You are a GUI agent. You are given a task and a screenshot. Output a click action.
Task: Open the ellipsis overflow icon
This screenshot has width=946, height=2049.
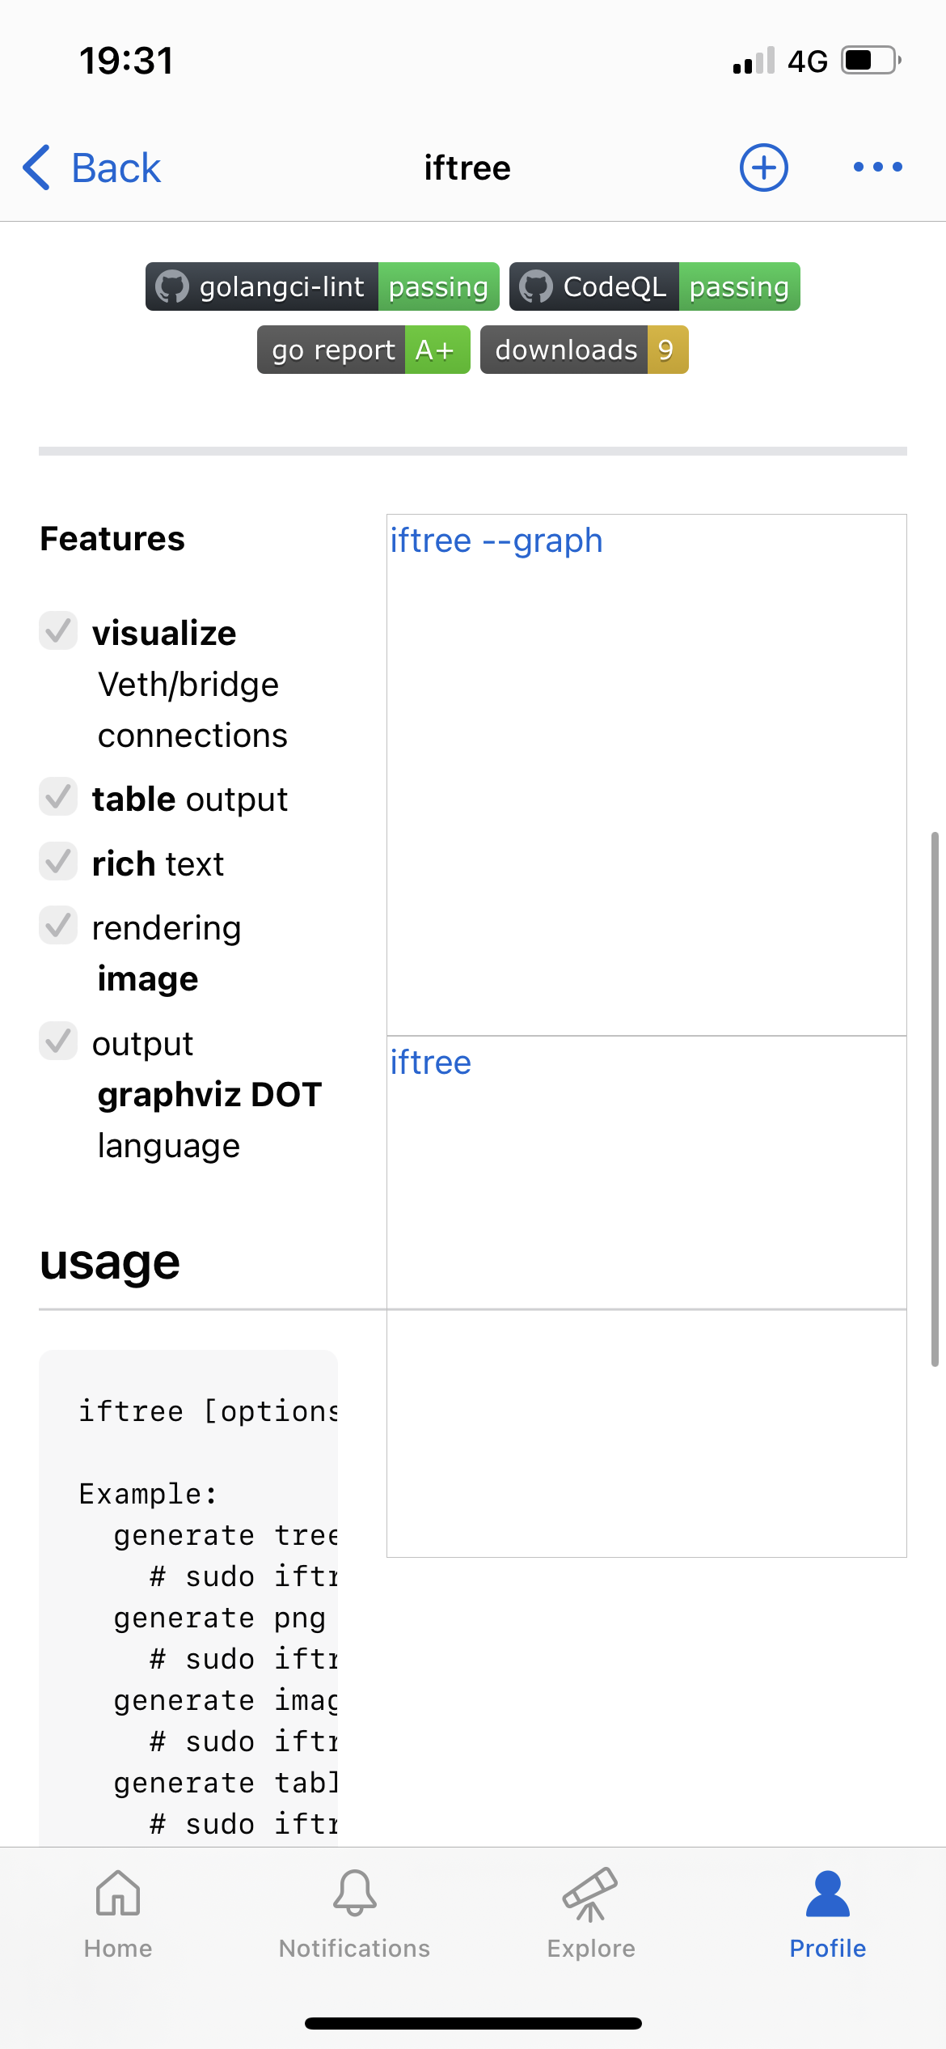point(877,167)
